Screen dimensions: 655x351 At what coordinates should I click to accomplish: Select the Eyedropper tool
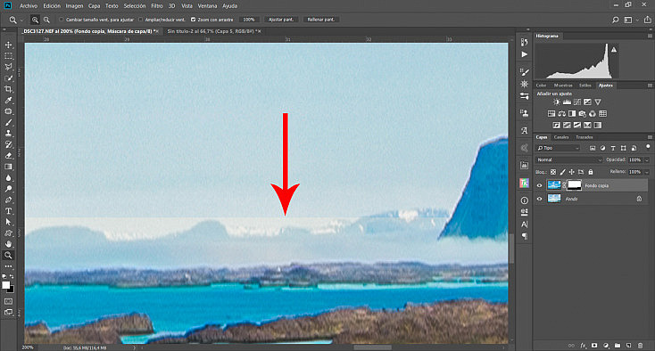8,101
